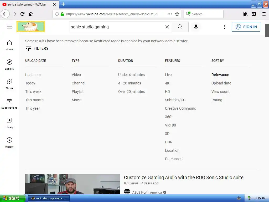Choose 4 - 20 minutes duration
Screen dimensions: 269x202
[x=130, y=83]
